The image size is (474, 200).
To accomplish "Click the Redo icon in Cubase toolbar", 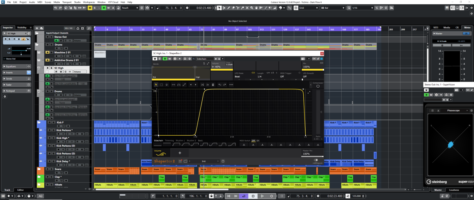I will point(60,7).
